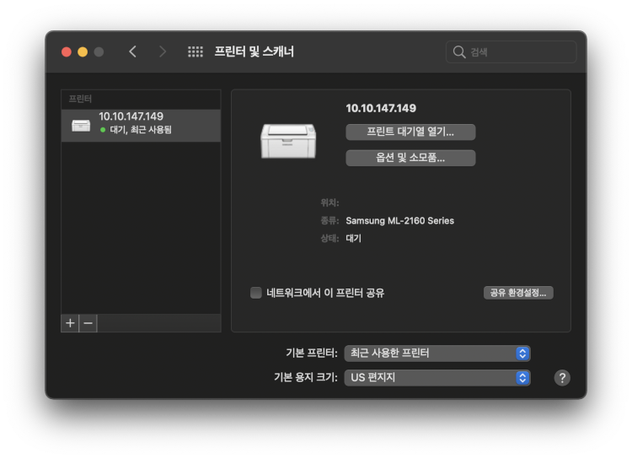
Task: Show all preferences grid icon
Action: [x=195, y=51]
